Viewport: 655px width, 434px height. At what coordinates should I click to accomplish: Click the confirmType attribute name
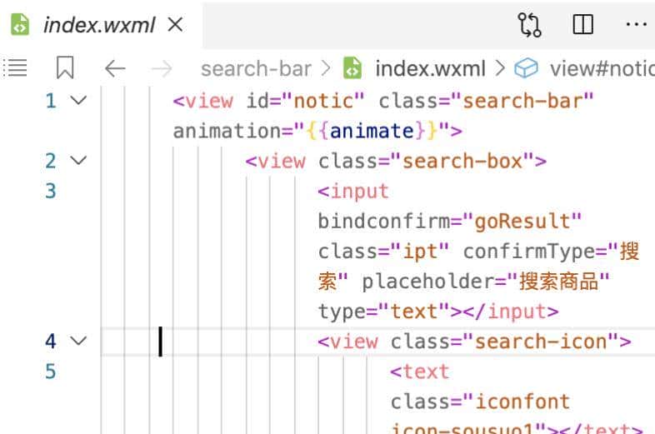click(529, 251)
